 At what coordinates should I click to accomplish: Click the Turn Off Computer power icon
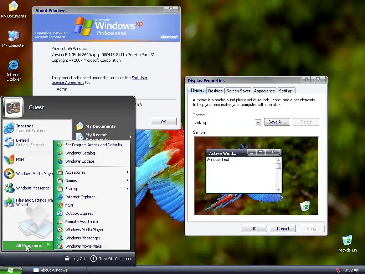94,258
